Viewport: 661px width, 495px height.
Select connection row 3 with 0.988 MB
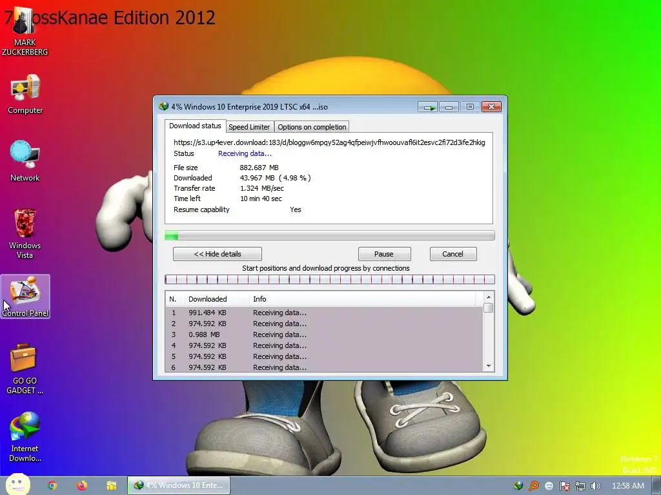click(324, 335)
